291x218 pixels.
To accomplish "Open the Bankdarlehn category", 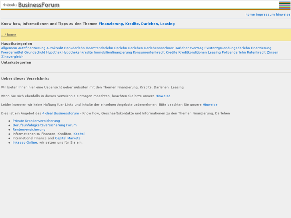I will (x=74, y=48).
